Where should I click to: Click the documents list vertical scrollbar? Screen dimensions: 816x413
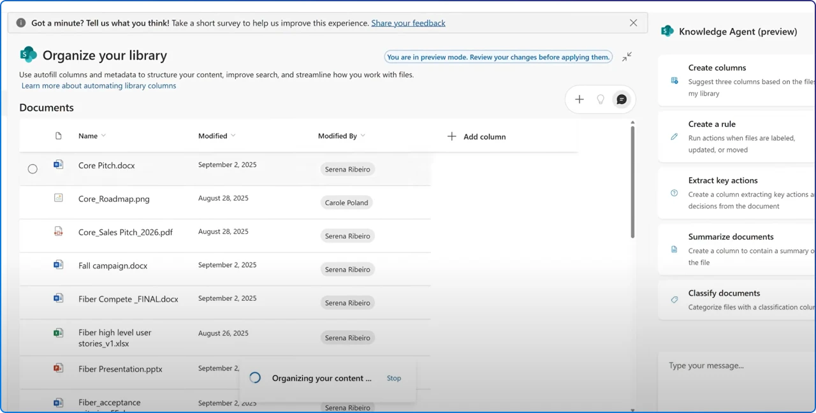point(632,182)
